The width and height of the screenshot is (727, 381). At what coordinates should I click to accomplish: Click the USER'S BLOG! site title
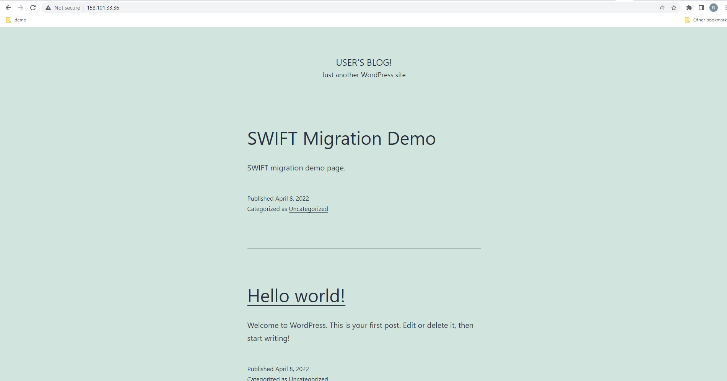point(364,63)
